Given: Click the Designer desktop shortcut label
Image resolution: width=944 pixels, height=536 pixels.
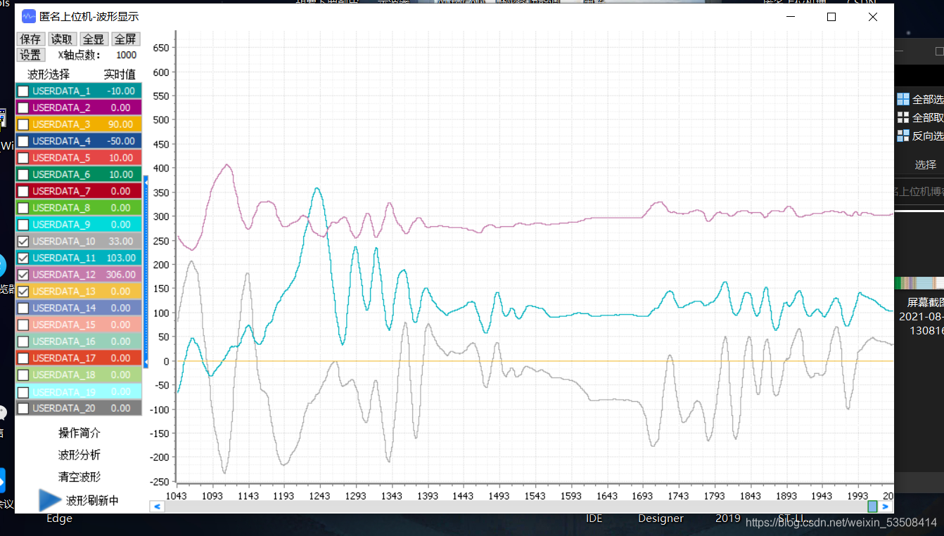Looking at the screenshot, I should point(661,518).
